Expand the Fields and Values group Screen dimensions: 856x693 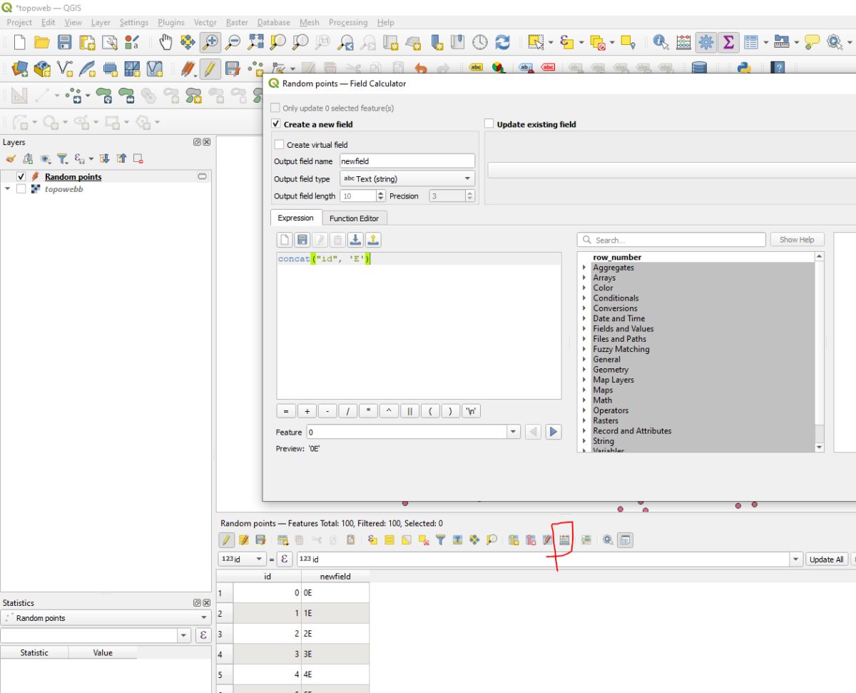(584, 329)
